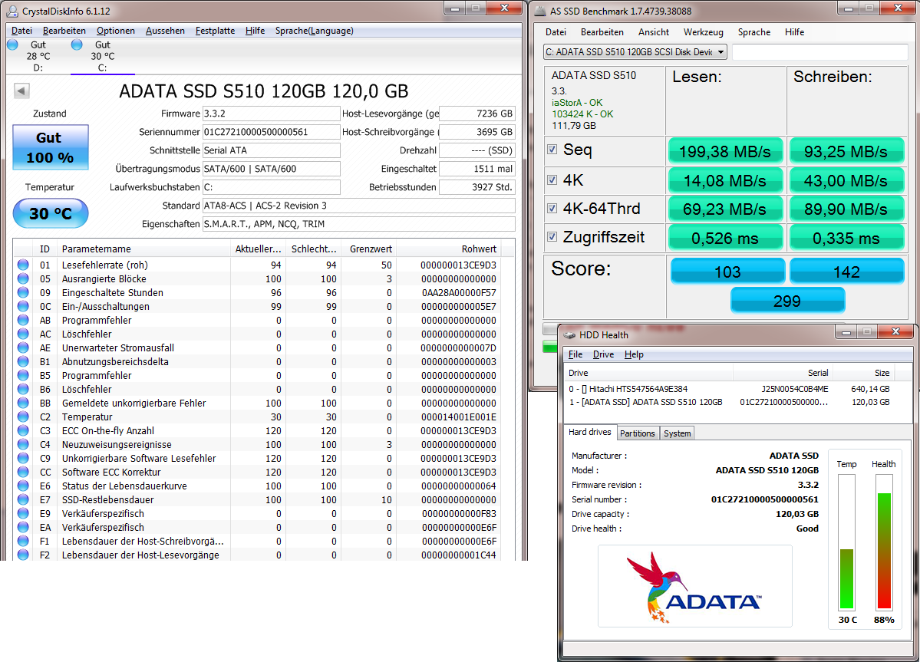
Task: Switch to Partitions tab in HDD Health
Action: point(637,433)
